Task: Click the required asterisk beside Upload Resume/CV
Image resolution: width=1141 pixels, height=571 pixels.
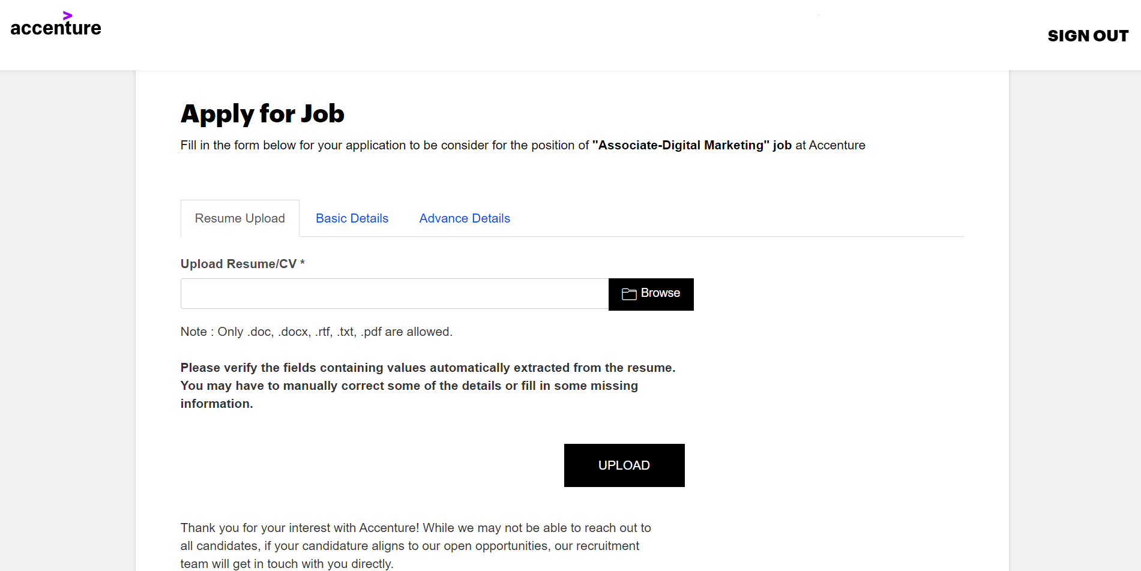Action: tap(303, 263)
